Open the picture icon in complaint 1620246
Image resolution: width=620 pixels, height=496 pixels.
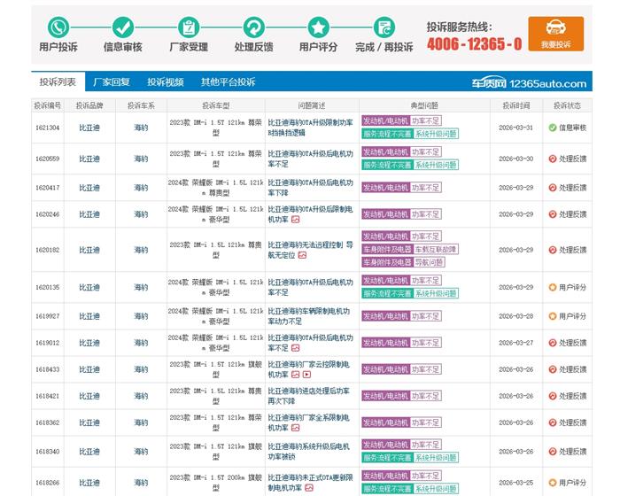point(295,219)
